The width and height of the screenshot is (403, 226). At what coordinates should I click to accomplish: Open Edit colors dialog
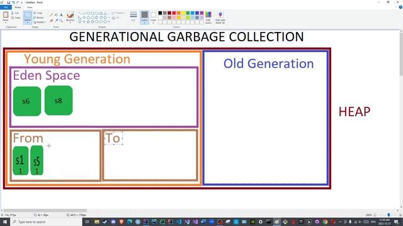pyautogui.click(x=208, y=18)
